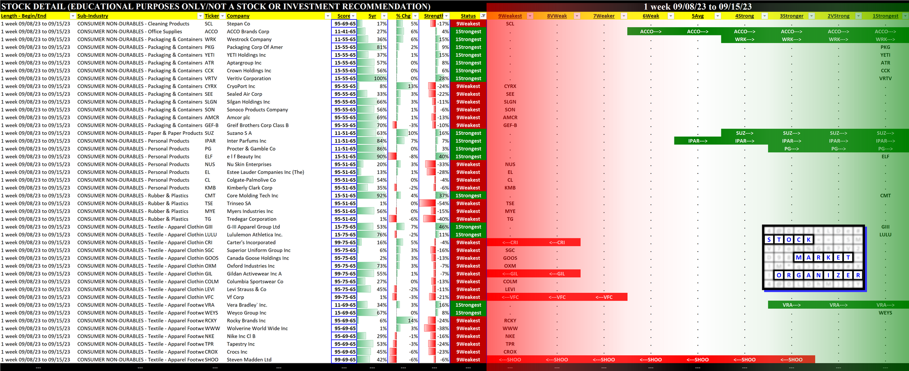Open the 2VStrong column filter dropdown
The width and height of the screenshot is (909, 371).
859,16
